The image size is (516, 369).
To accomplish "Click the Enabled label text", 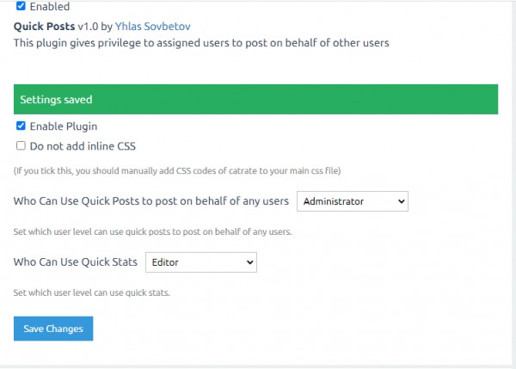I will click(50, 6).
